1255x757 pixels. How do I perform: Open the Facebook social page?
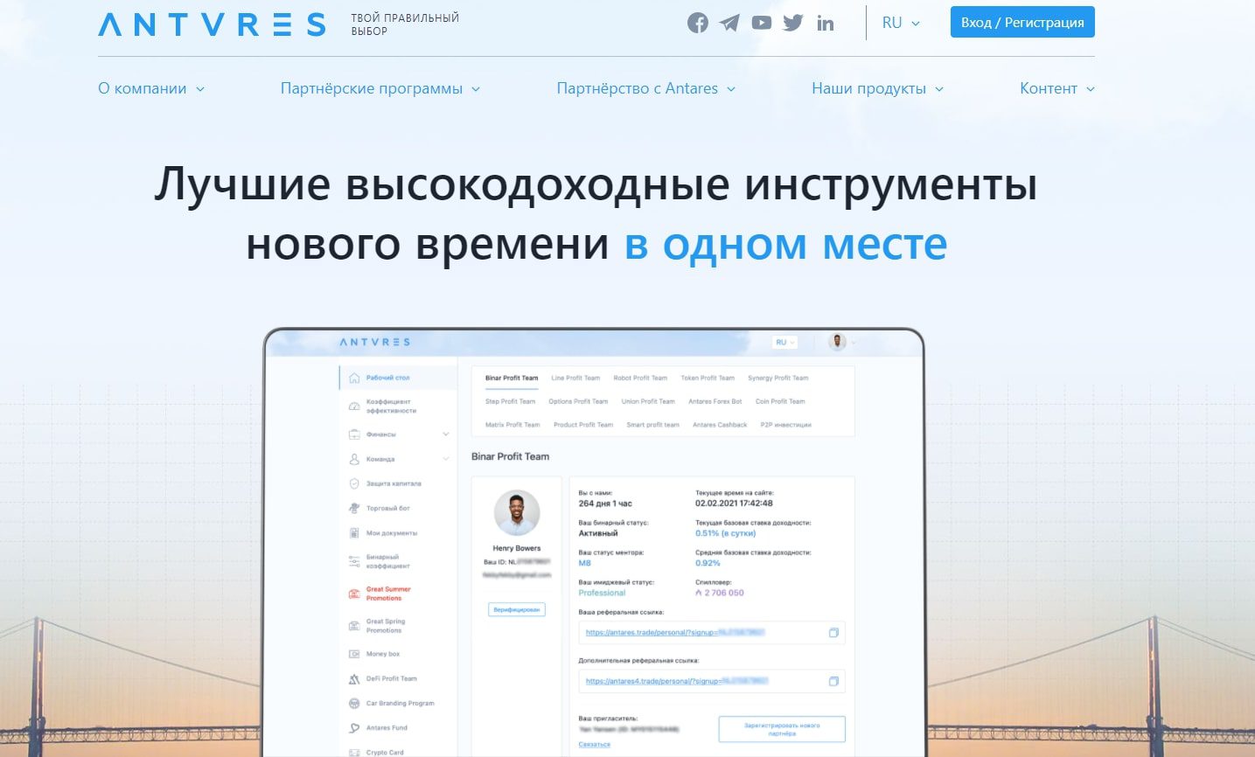coord(698,23)
